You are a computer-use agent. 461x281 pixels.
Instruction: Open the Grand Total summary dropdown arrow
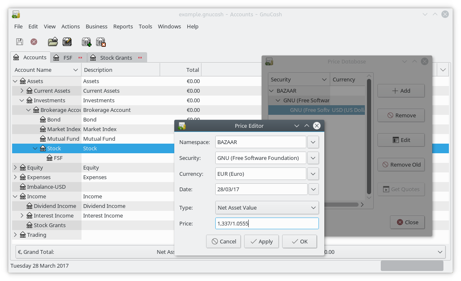coord(440,252)
